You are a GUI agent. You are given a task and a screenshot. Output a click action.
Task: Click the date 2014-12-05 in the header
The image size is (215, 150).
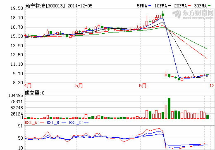(80, 6)
